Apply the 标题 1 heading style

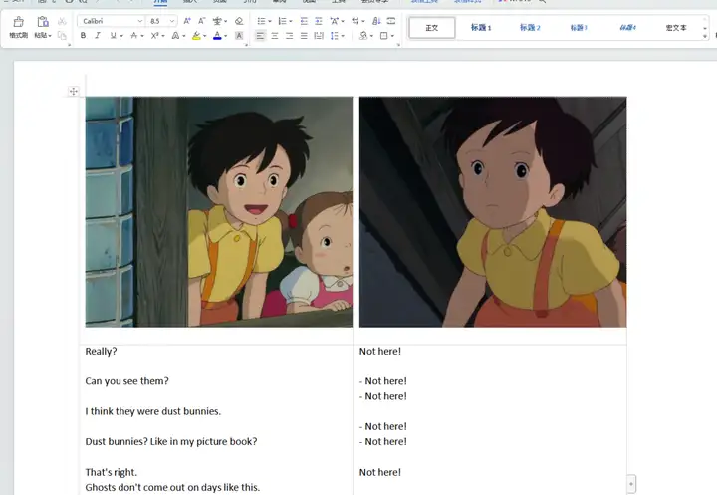coord(481,28)
